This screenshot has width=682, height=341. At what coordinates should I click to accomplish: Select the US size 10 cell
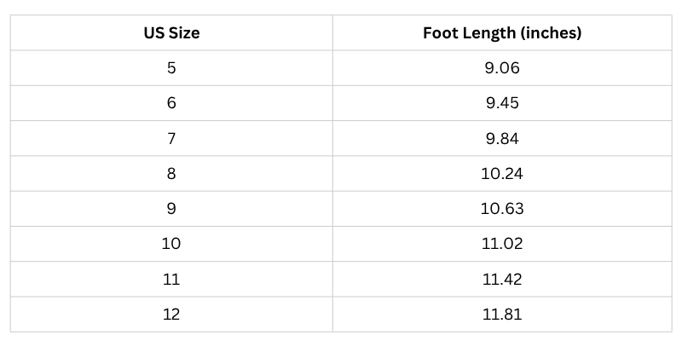[x=171, y=244]
